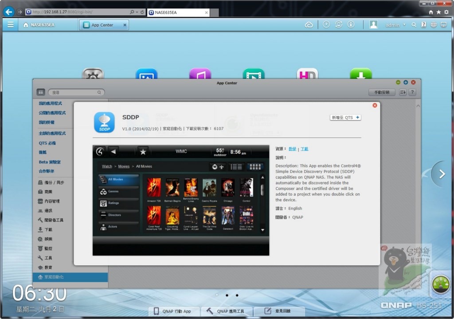Close the SDDP detail dialog
This screenshot has height=319, width=454.
pyautogui.click(x=375, y=106)
